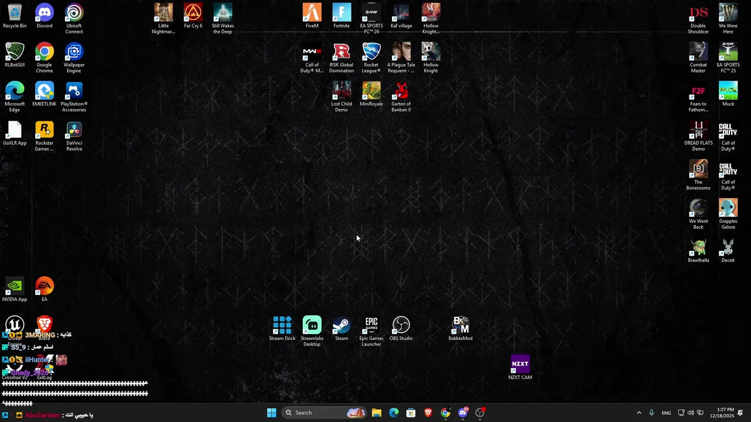751x422 pixels.
Task: Open the Double Shoulder desktop icon
Action: [698, 19]
